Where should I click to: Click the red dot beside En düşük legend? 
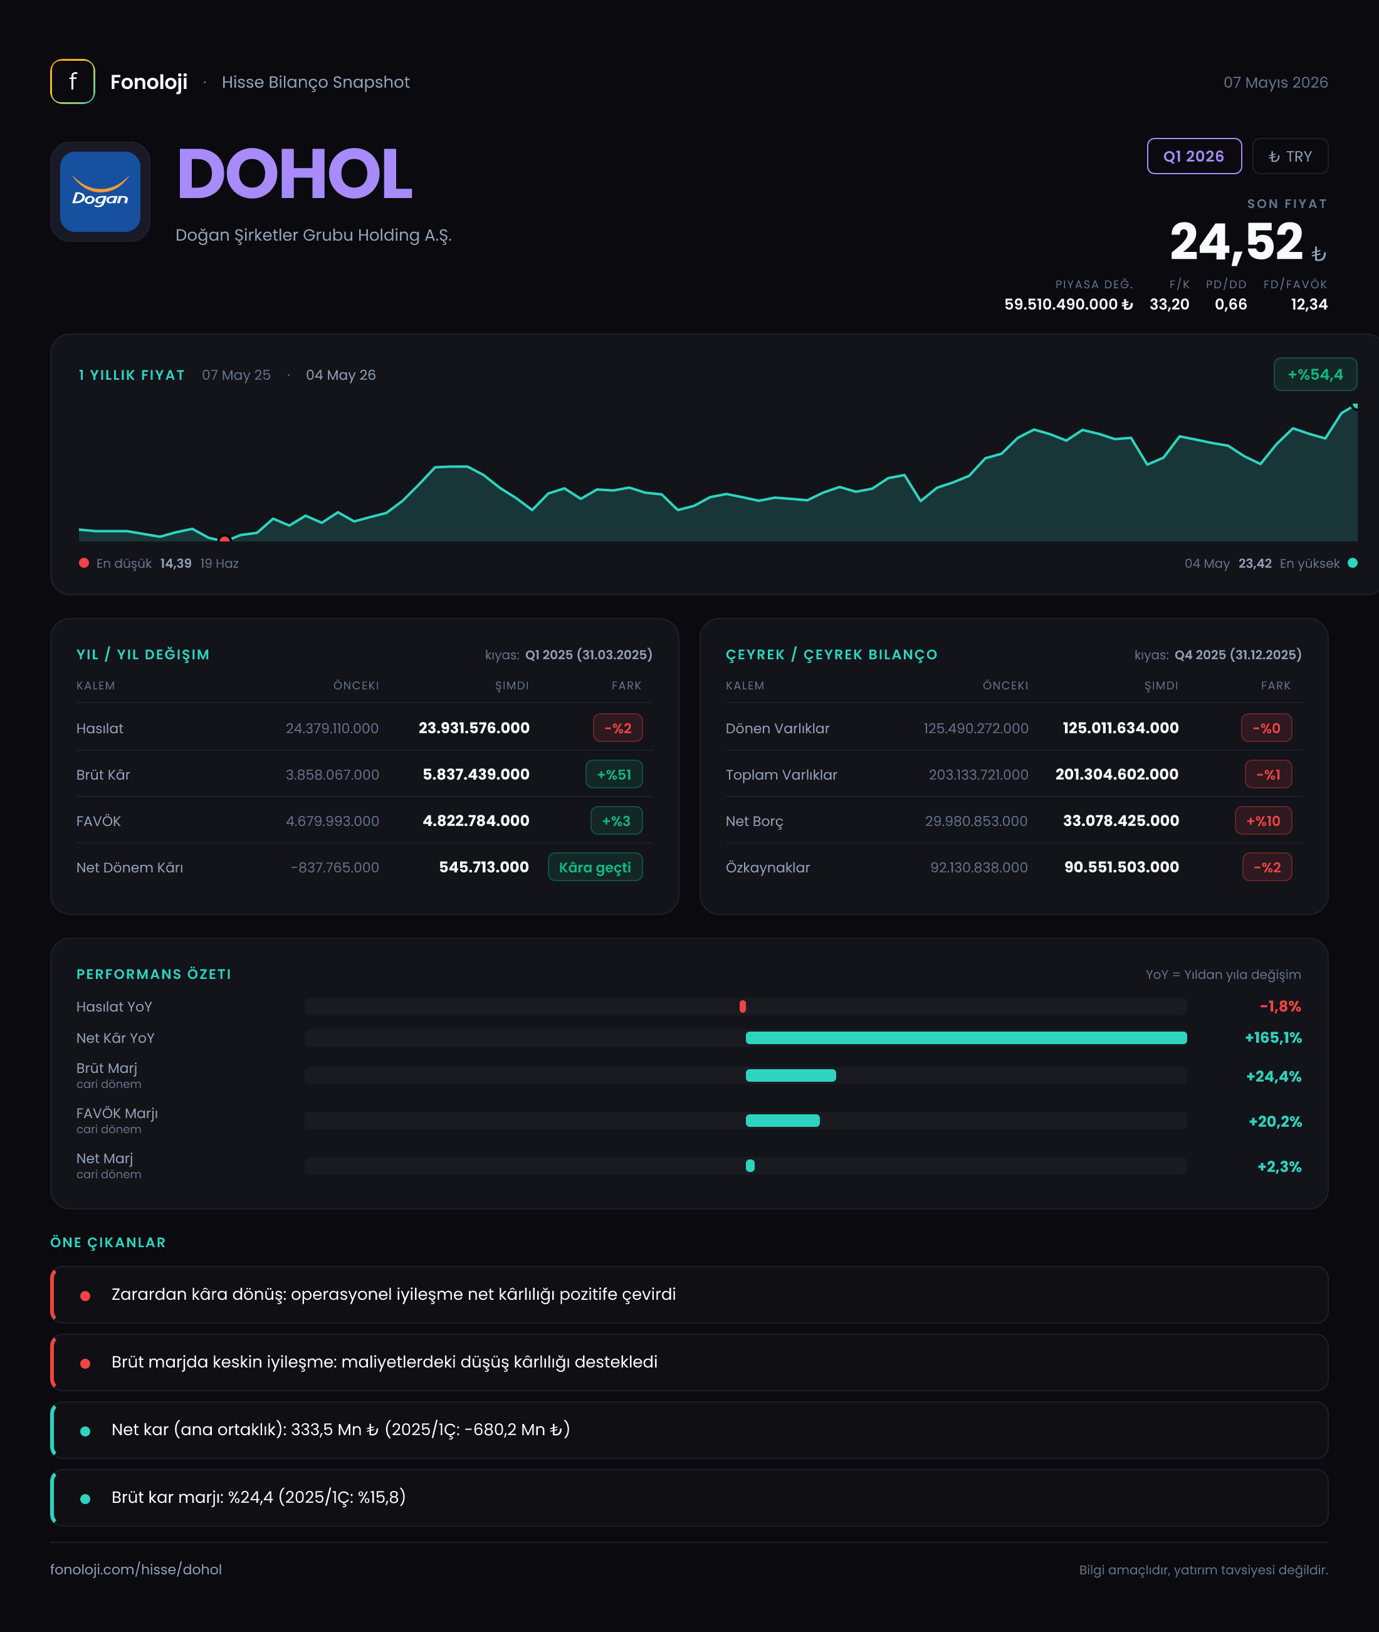[x=83, y=563]
